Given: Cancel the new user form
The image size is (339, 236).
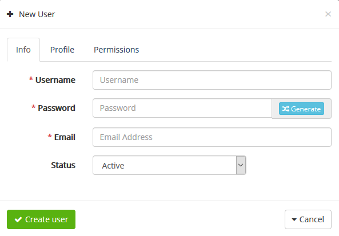Looking at the screenshot, I should pyautogui.click(x=308, y=219).
